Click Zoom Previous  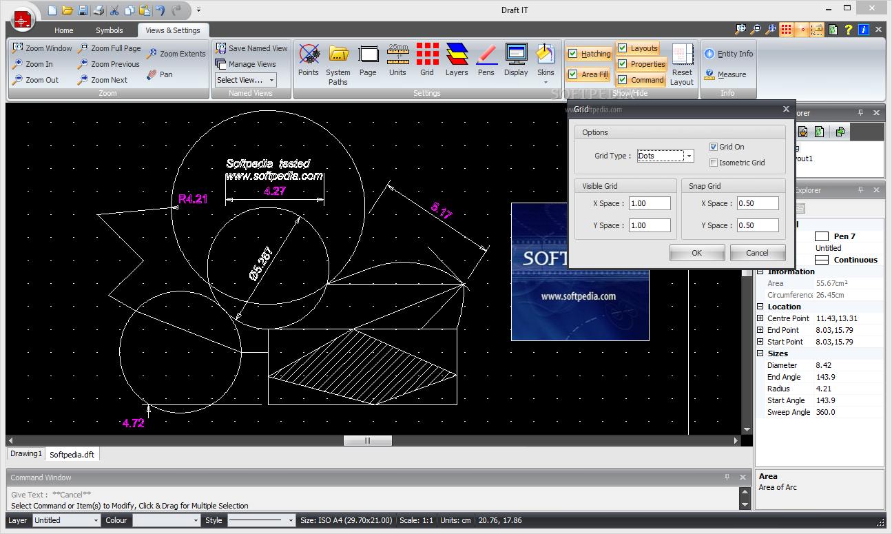click(x=108, y=64)
